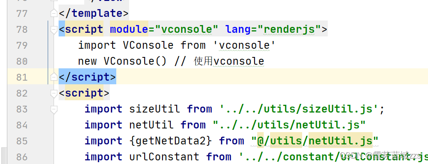Place cursor on closing template tag
This screenshot has width=428, height=164.
click(x=93, y=13)
